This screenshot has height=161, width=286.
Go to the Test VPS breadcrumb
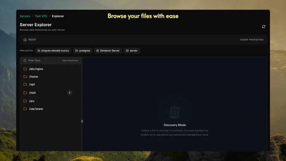41,16
